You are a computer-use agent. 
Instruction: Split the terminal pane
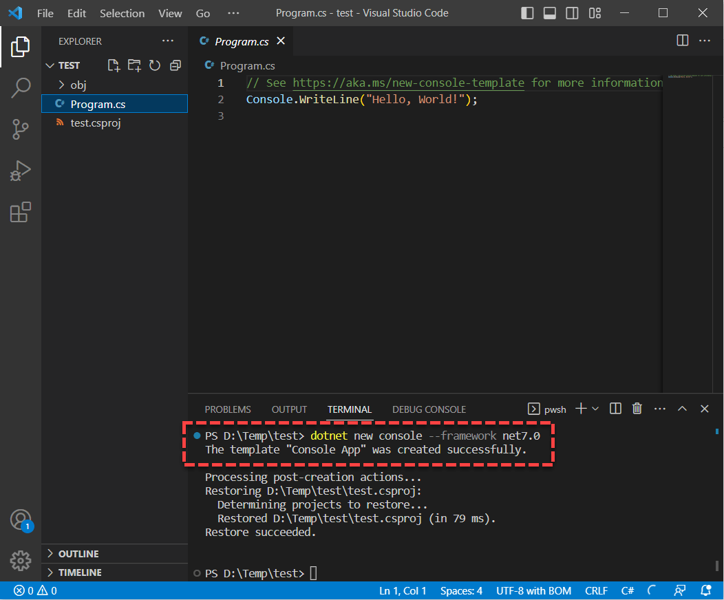coord(615,409)
